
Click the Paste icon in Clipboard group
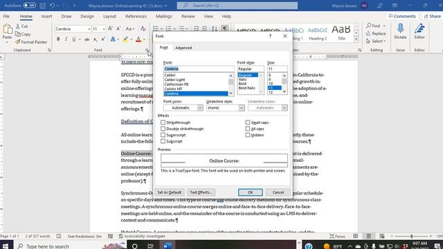(7, 29)
